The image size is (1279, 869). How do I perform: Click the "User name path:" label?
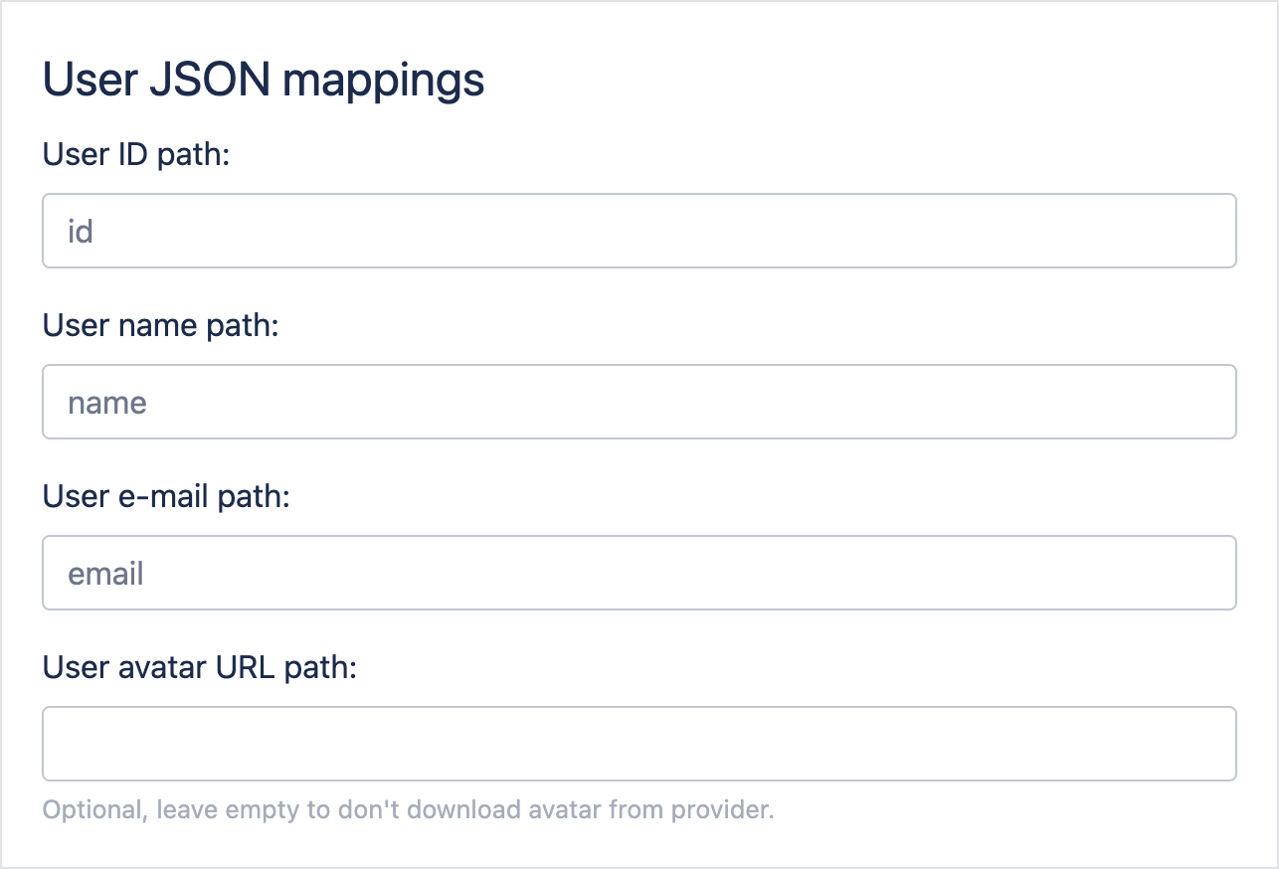point(161,325)
